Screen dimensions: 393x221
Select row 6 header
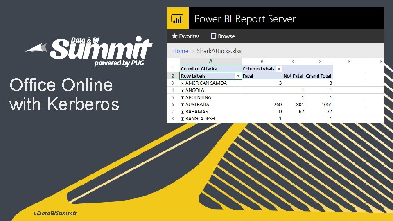pyautogui.click(x=173, y=104)
